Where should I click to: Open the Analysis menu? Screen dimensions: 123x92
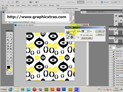click(35, 5)
